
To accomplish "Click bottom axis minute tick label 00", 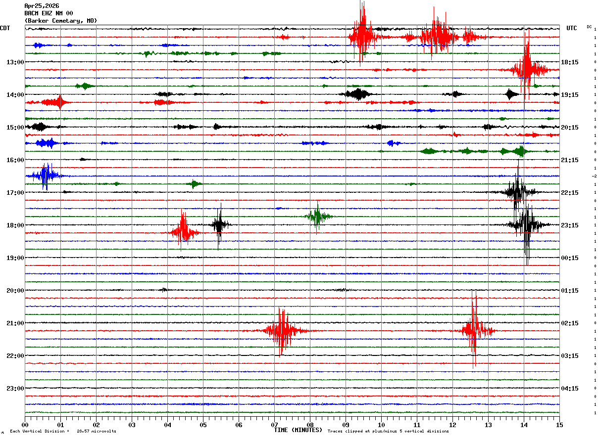I will tap(25, 425).
